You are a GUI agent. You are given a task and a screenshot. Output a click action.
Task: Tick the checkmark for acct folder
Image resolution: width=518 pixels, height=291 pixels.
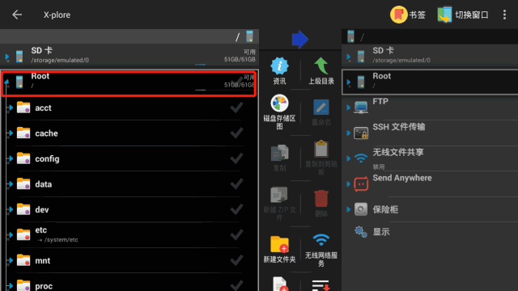tap(236, 108)
